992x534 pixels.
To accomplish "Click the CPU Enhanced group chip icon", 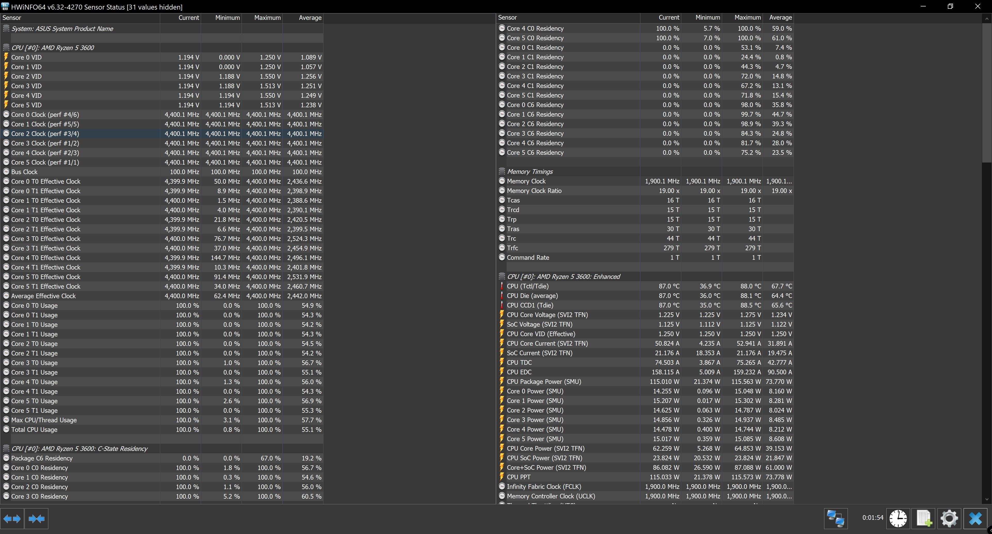I will pos(501,276).
